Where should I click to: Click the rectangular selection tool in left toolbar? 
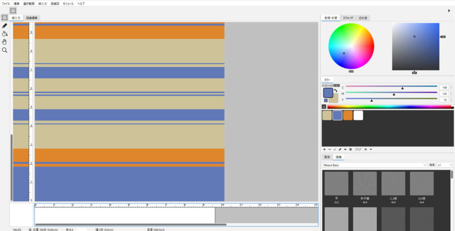4,17
